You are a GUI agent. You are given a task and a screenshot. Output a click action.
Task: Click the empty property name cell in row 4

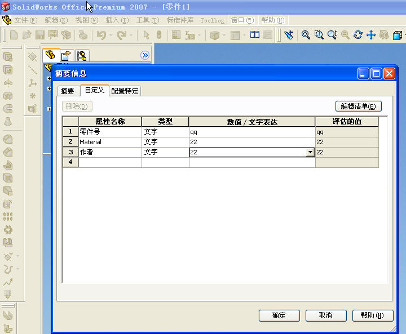coord(110,162)
